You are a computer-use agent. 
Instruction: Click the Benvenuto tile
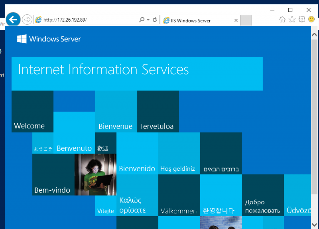click(74, 132)
